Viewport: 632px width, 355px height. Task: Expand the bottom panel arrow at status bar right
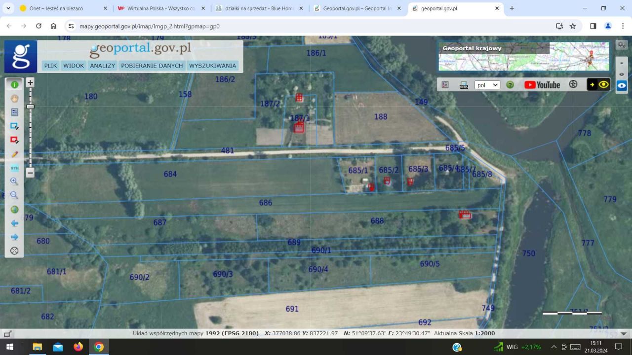tap(624, 333)
